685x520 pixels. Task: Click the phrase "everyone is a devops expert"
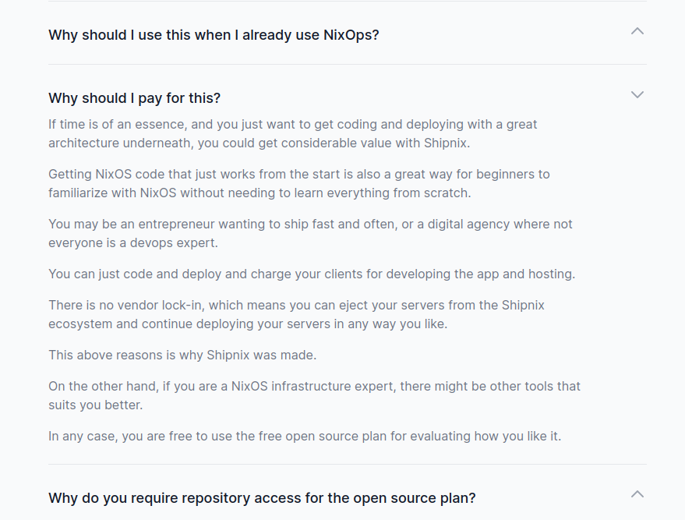click(x=132, y=243)
